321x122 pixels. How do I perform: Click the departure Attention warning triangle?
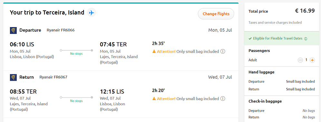point(154,52)
